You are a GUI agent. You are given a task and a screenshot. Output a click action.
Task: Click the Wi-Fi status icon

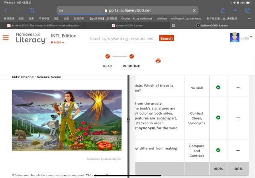(x=234, y=3)
